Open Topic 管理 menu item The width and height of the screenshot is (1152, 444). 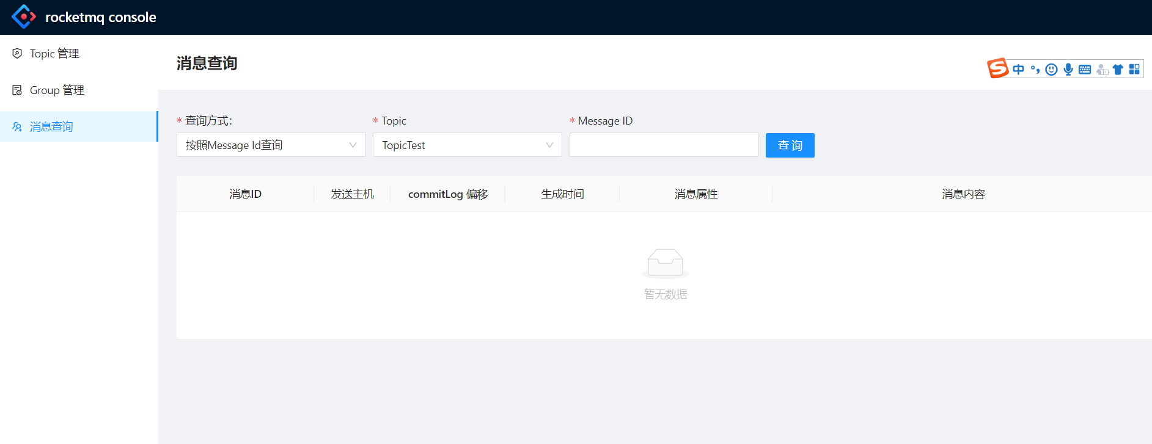79,53
